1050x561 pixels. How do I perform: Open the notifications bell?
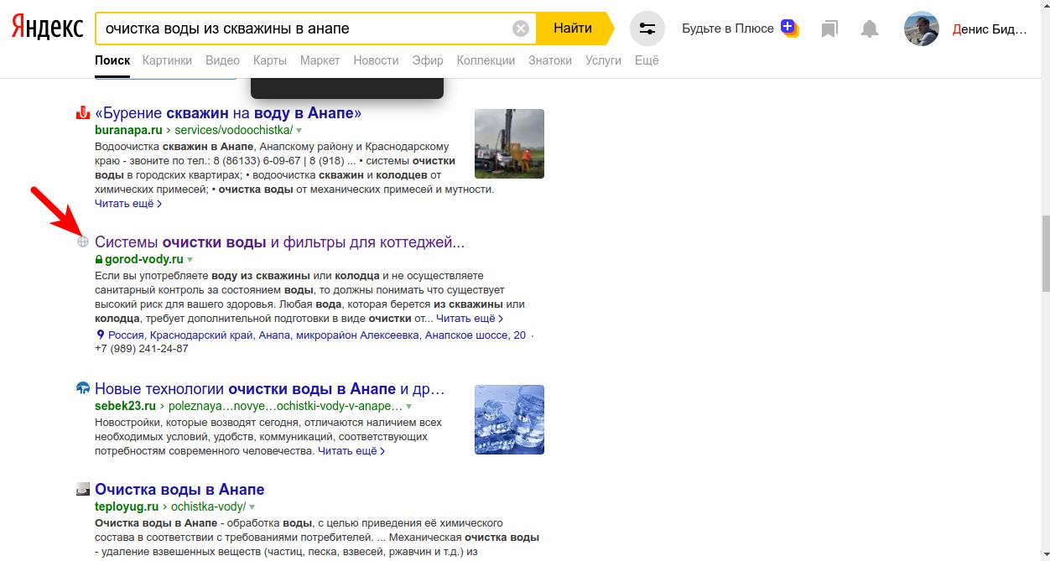tap(870, 29)
